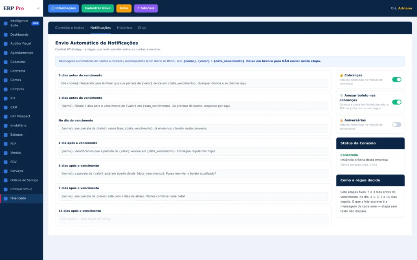The height and width of the screenshot is (260, 417).
Task: Click the ERP Pro logo
Action: [13, 8]
